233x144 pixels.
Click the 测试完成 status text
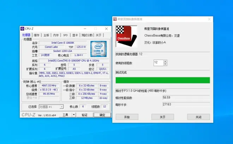(x=121, y=73)
